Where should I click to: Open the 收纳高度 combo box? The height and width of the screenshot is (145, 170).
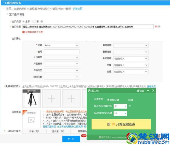pos(131,58)
